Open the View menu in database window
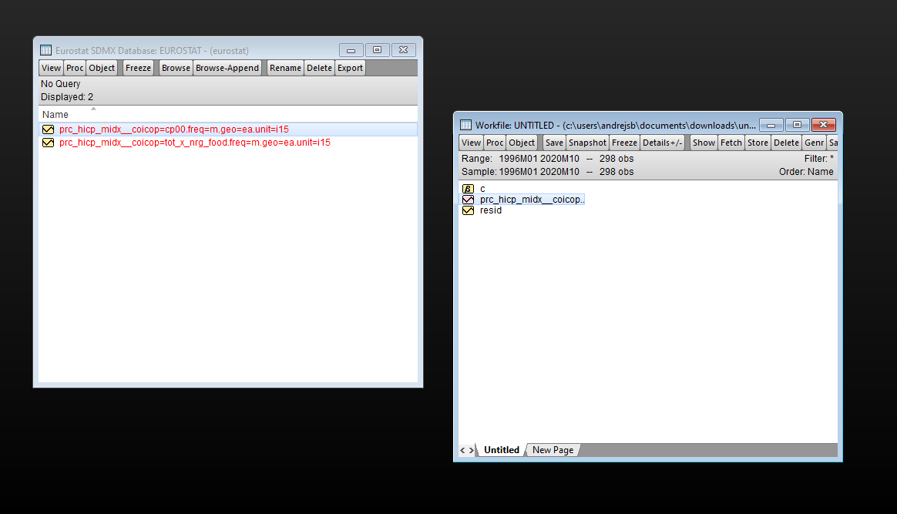This screenshot has height=514, width=897. coord(51,68)
